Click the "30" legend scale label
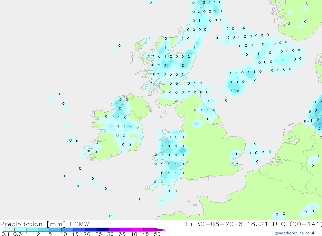322x236 pixels. [x=110, y=234]
